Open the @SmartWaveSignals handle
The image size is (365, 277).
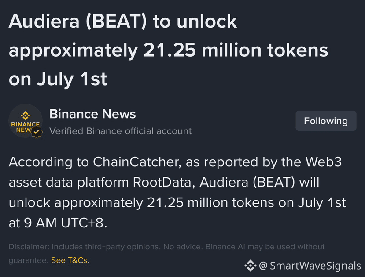310,266
